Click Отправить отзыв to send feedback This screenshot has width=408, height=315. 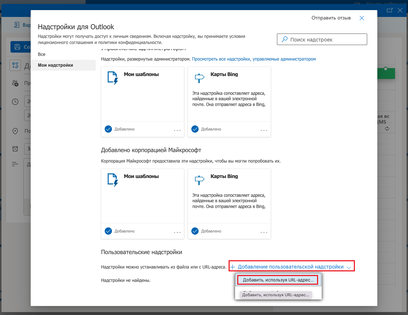point(331,18)
